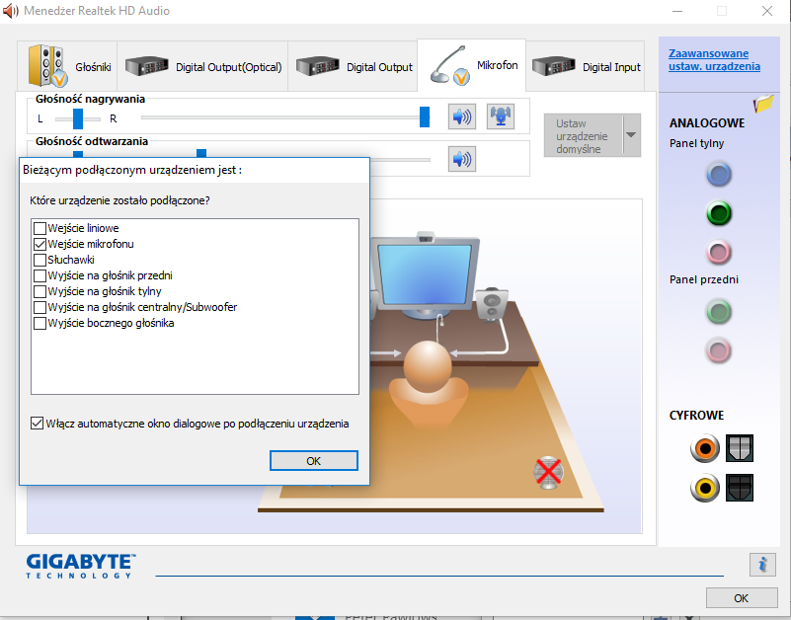Open the information icon button
The height and width of the screenshot is (620, 791).
[x=762, y=565]
